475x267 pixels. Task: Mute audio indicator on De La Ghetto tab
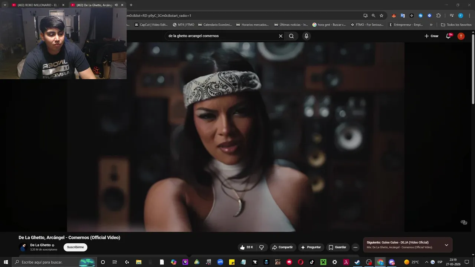[116, 5]
